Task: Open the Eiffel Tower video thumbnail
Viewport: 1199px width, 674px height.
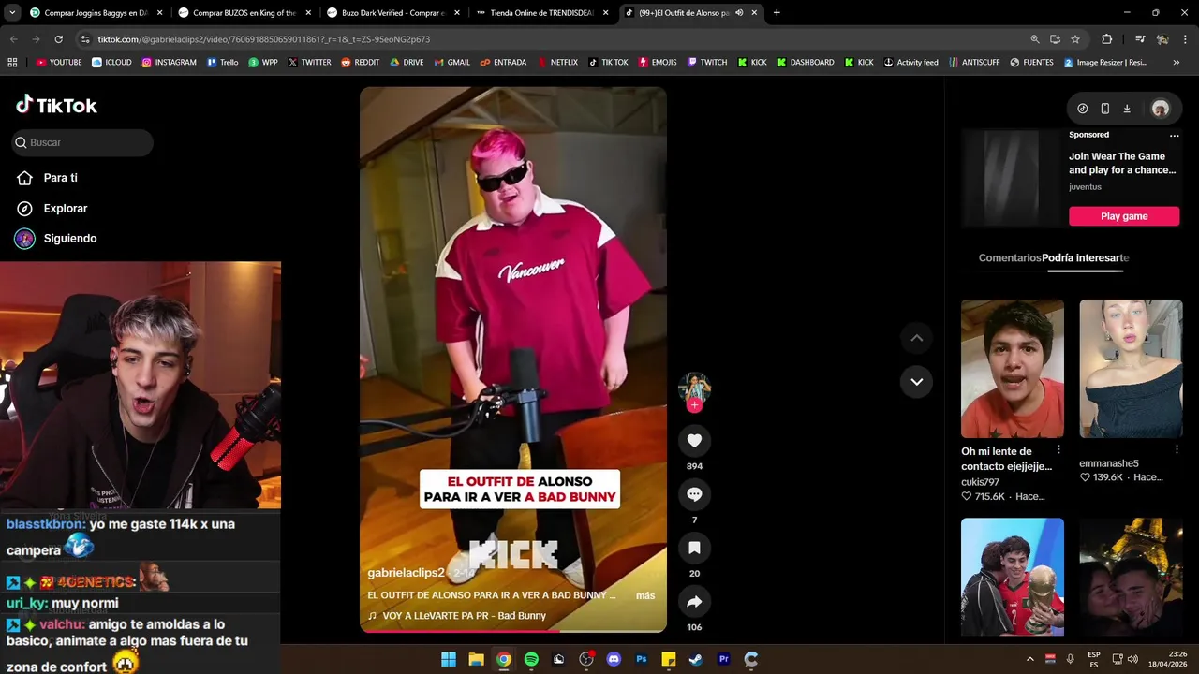Action: click(1131, 578)
